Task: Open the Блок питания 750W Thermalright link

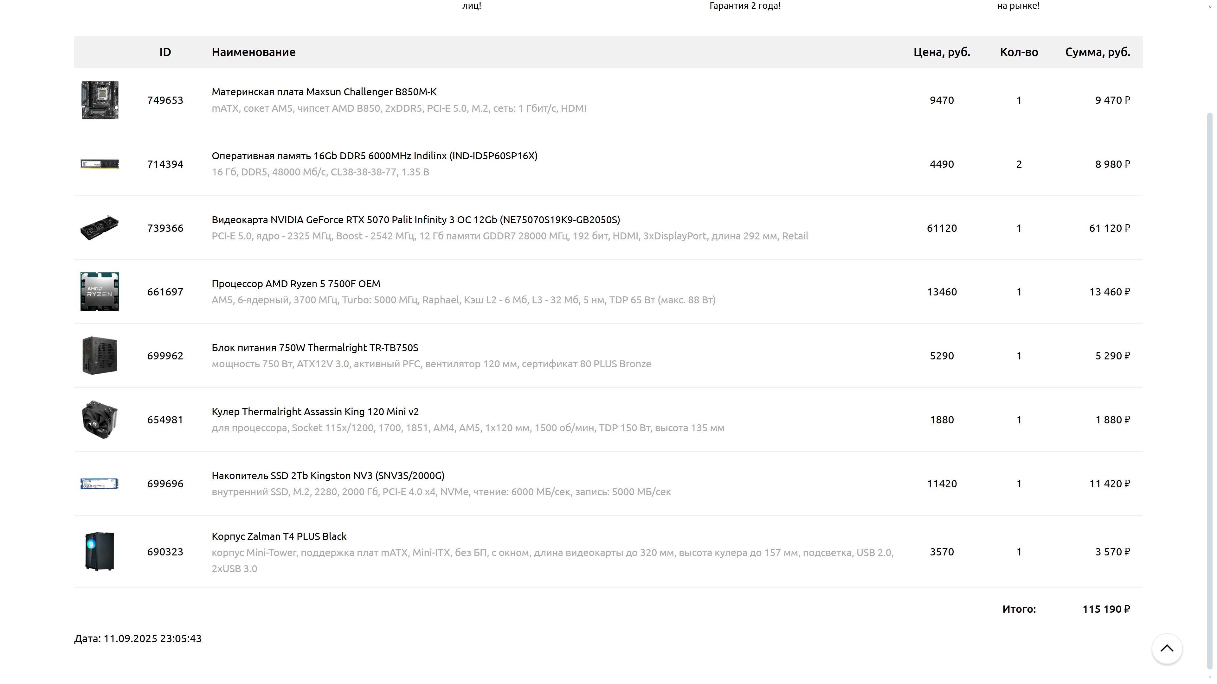Action: click(315, 347)
